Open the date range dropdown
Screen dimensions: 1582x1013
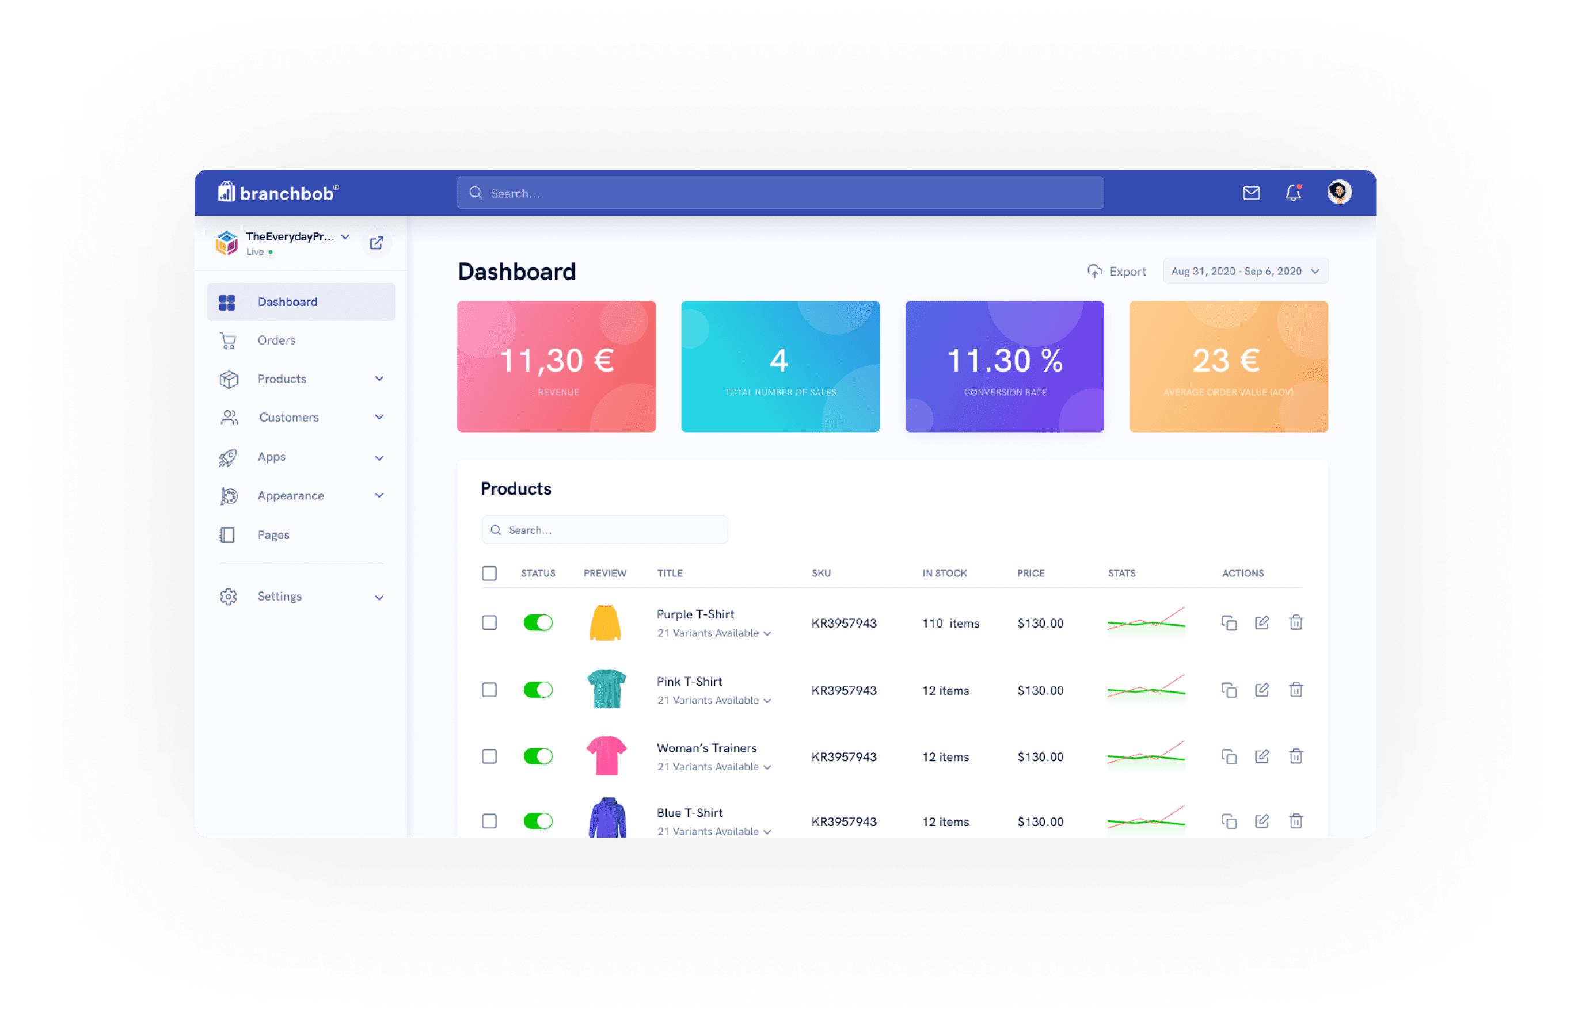pos(1245,271)
